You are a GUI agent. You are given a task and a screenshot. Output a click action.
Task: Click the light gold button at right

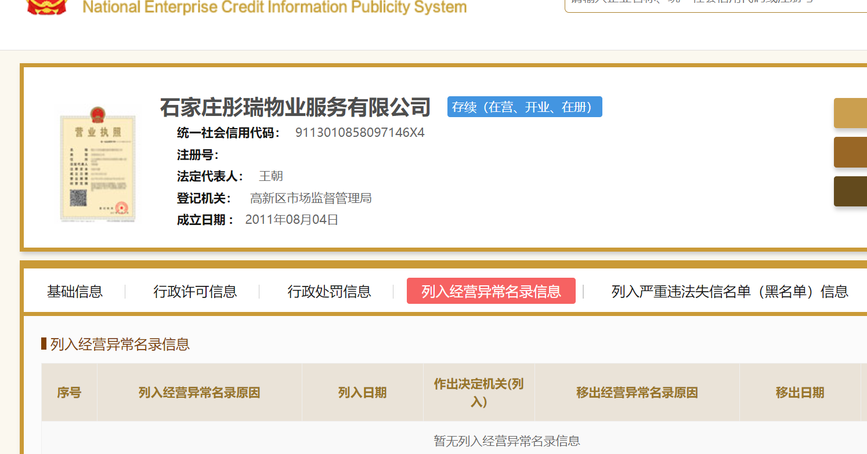tap(850, 113)
